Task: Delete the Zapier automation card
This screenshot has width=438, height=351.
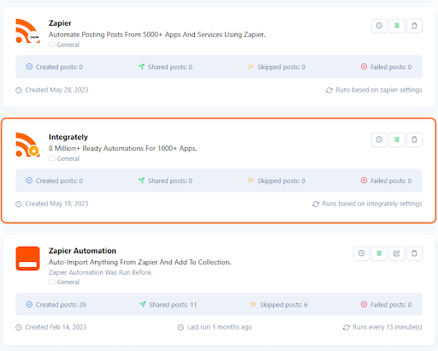Action: tap(414, 26)
